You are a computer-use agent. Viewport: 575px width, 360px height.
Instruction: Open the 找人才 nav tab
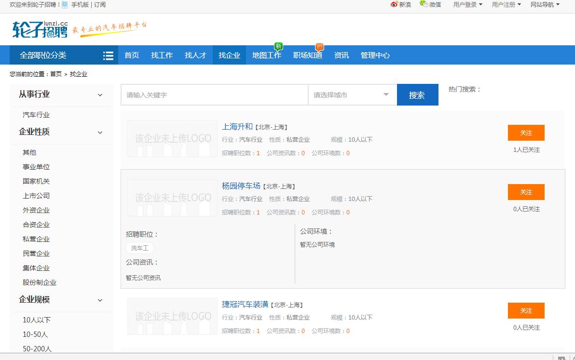click(x=195, y=55)
